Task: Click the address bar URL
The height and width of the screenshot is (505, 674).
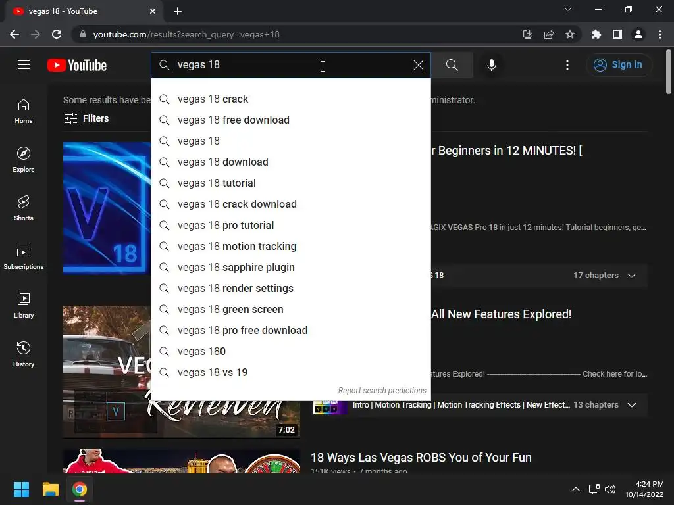Action: pyautogui.click(x=186, y=34)
